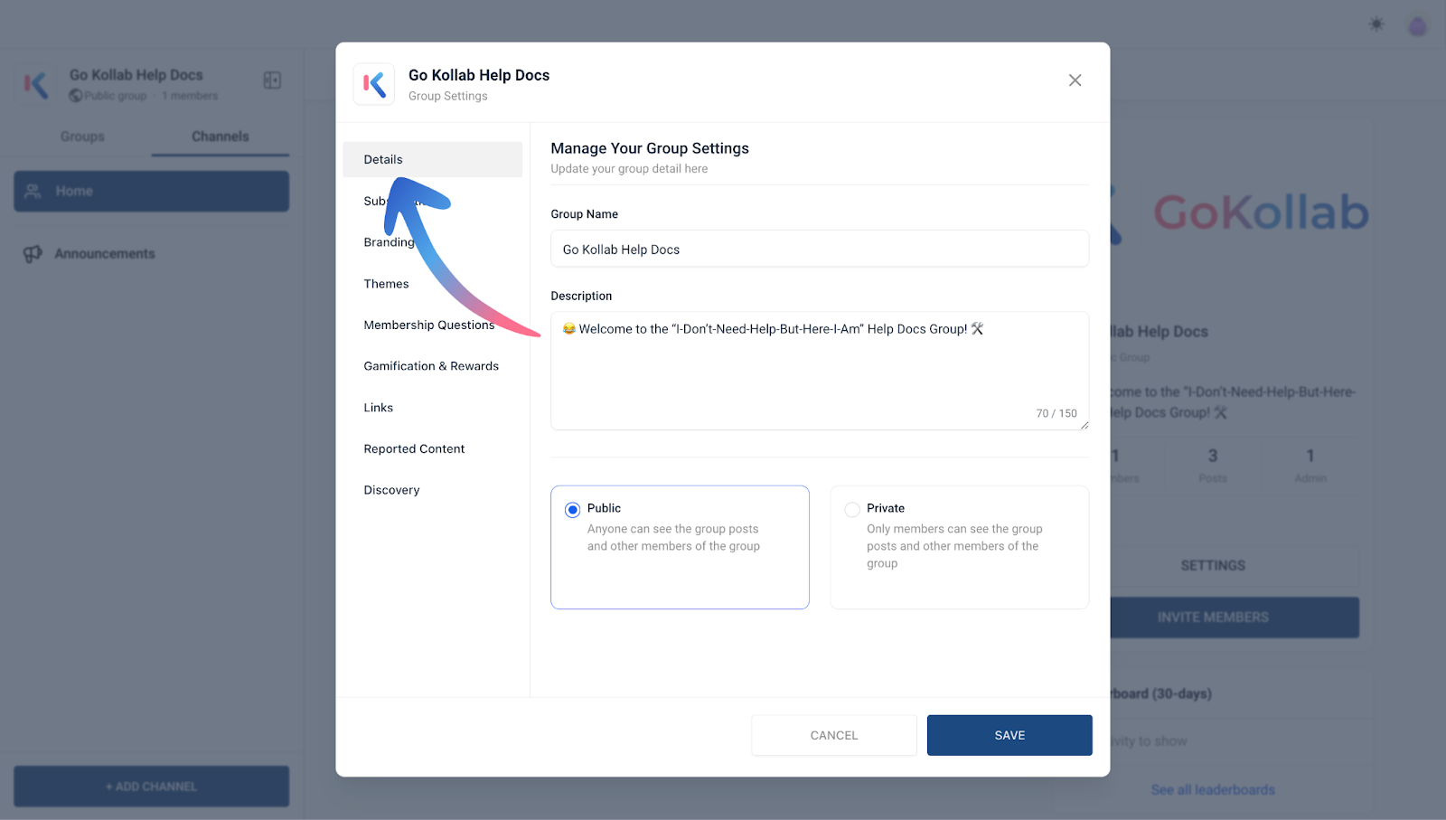Click the Description textarea resize handle

click(1084, 425)
